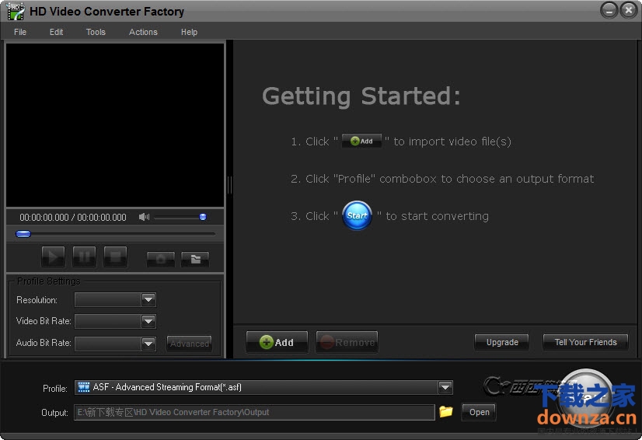Mute audio with the speaker icon

144,217
